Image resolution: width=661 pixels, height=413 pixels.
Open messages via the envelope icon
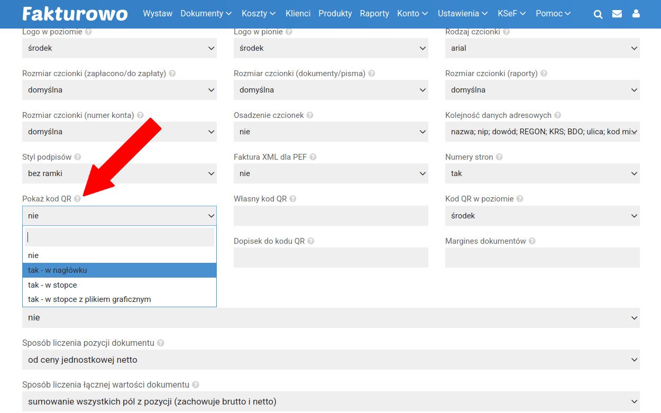click(617, 14)
